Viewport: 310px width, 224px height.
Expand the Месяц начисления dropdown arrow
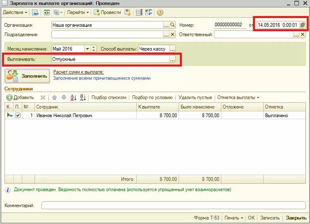point(87,49)
